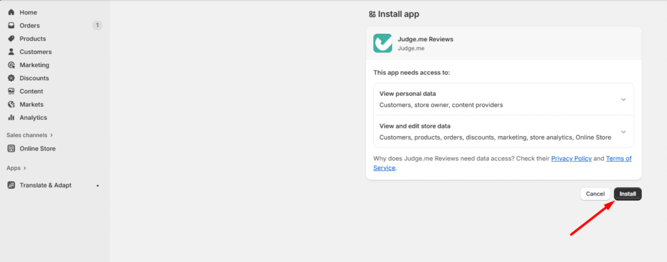
Task: Open the Privacy Policy link
Action: (571, 158)
